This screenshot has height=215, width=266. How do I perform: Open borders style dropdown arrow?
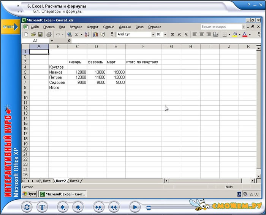click(x=230, y=34)
